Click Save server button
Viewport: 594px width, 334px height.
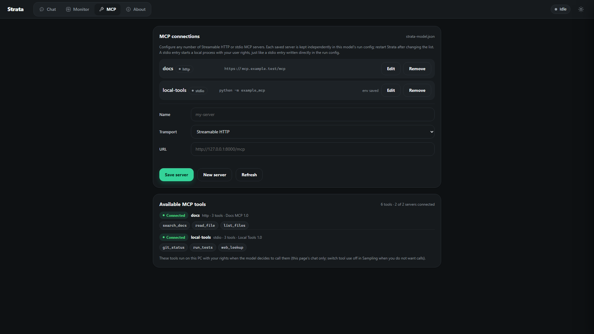pos(176,175)
